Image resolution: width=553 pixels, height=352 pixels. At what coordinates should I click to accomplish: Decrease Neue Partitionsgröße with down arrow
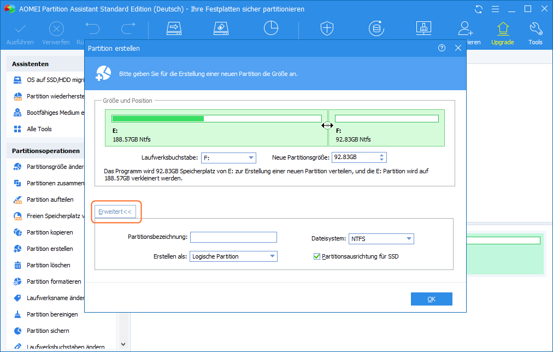(x=381, y=160)
